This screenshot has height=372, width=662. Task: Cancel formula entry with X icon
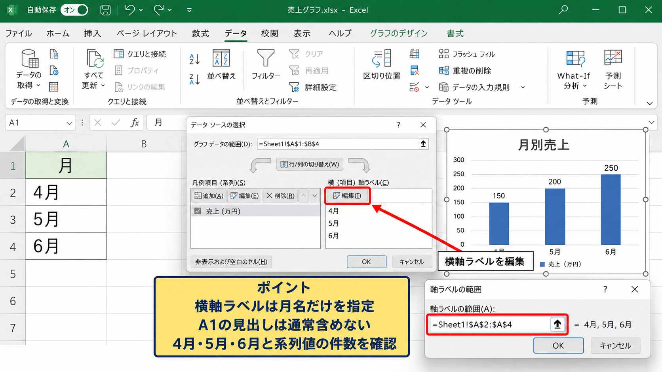tap(97, 123)
